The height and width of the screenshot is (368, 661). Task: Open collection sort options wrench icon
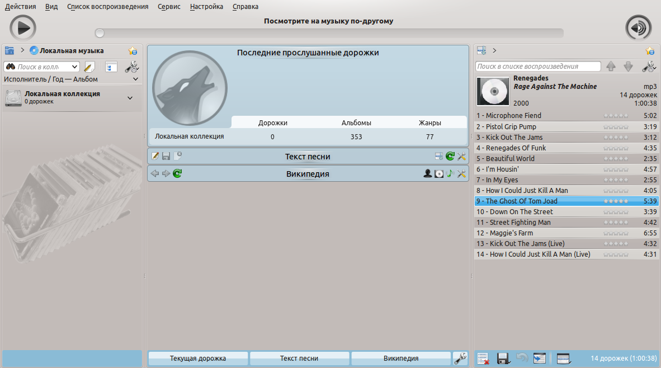(x=132, y=67)
